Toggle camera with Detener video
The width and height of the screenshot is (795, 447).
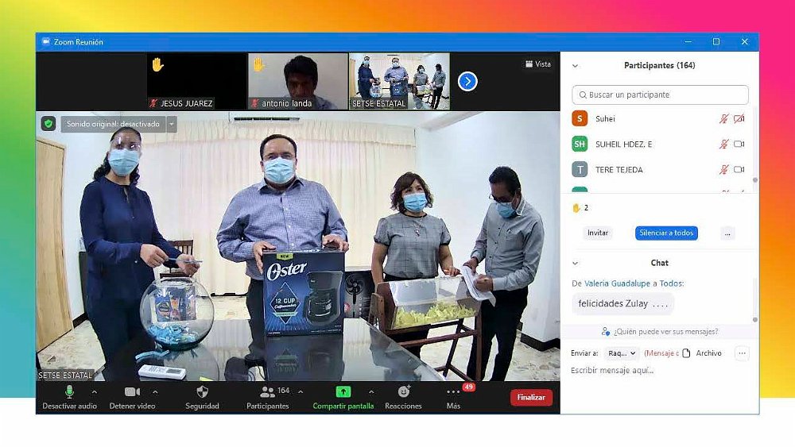132,392
